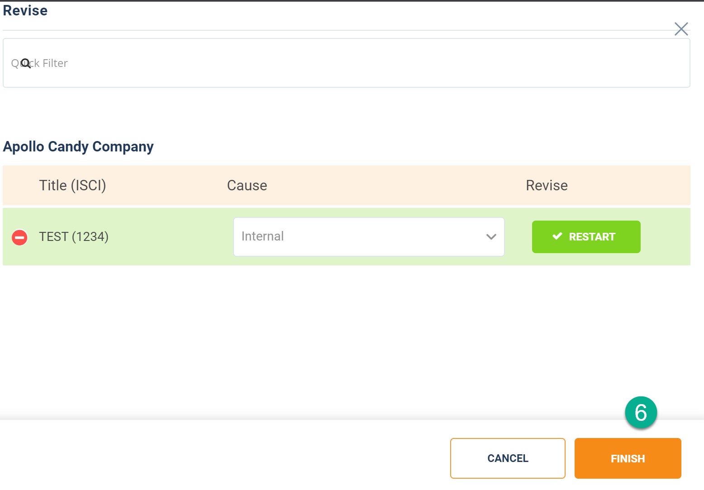
Task: Select the TEST (1234) title text
Action: point(74,237)
